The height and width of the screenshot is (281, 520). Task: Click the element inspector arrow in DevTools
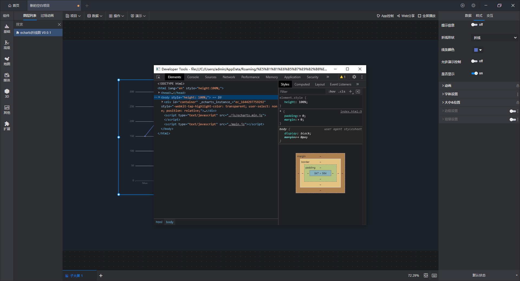(158, 77)
